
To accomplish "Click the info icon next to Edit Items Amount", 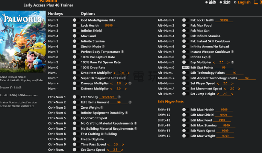I will [x=130, y=102].
